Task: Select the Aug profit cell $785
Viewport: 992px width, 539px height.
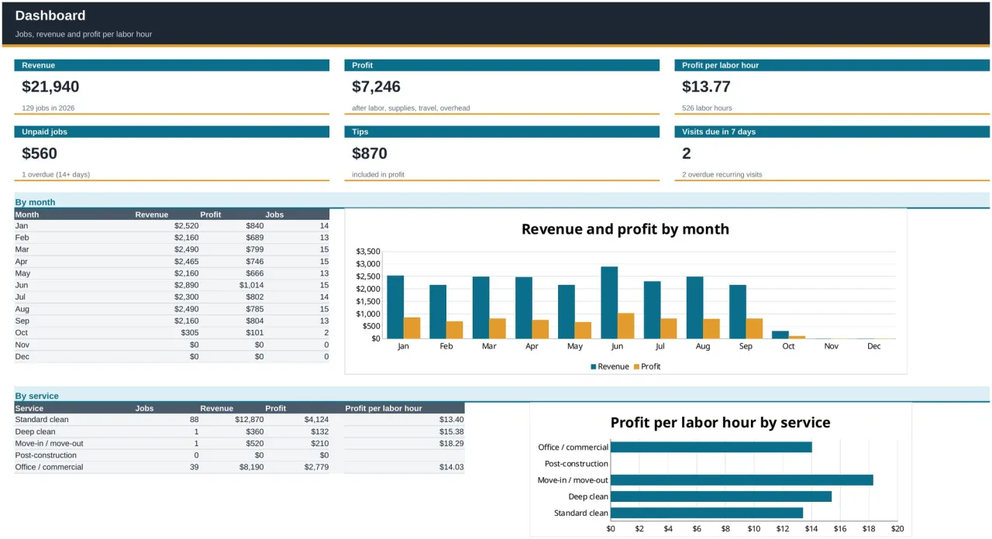Action: pyautogui.click(x=255, y=309)
